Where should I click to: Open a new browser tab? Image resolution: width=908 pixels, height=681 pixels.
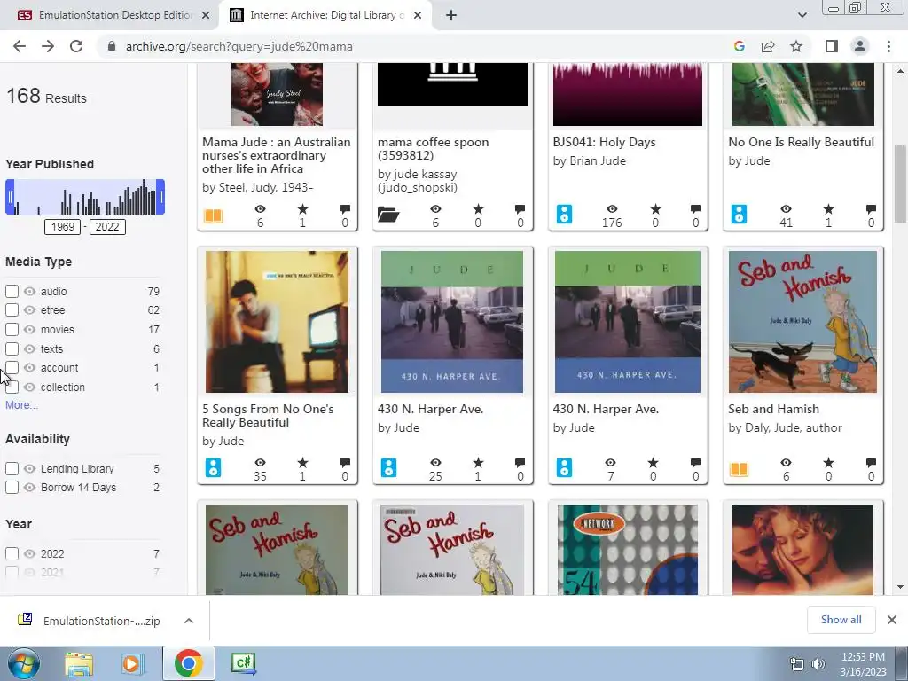click(451, 15)
